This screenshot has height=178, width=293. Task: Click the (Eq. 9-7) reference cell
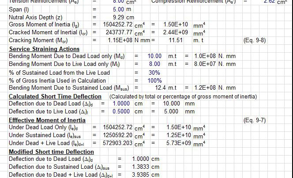pos(255,120)
